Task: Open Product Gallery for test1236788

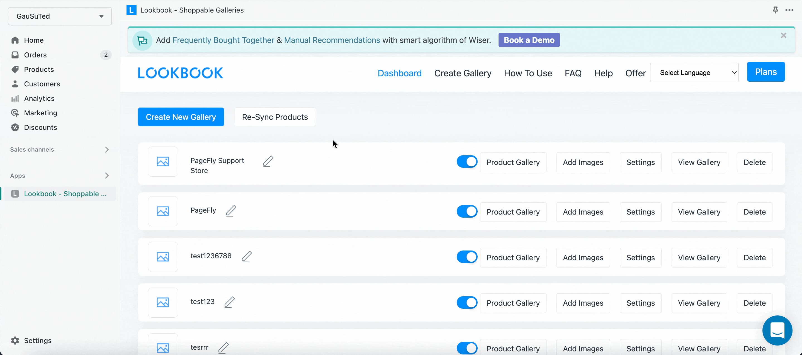Action: point(513,257)
